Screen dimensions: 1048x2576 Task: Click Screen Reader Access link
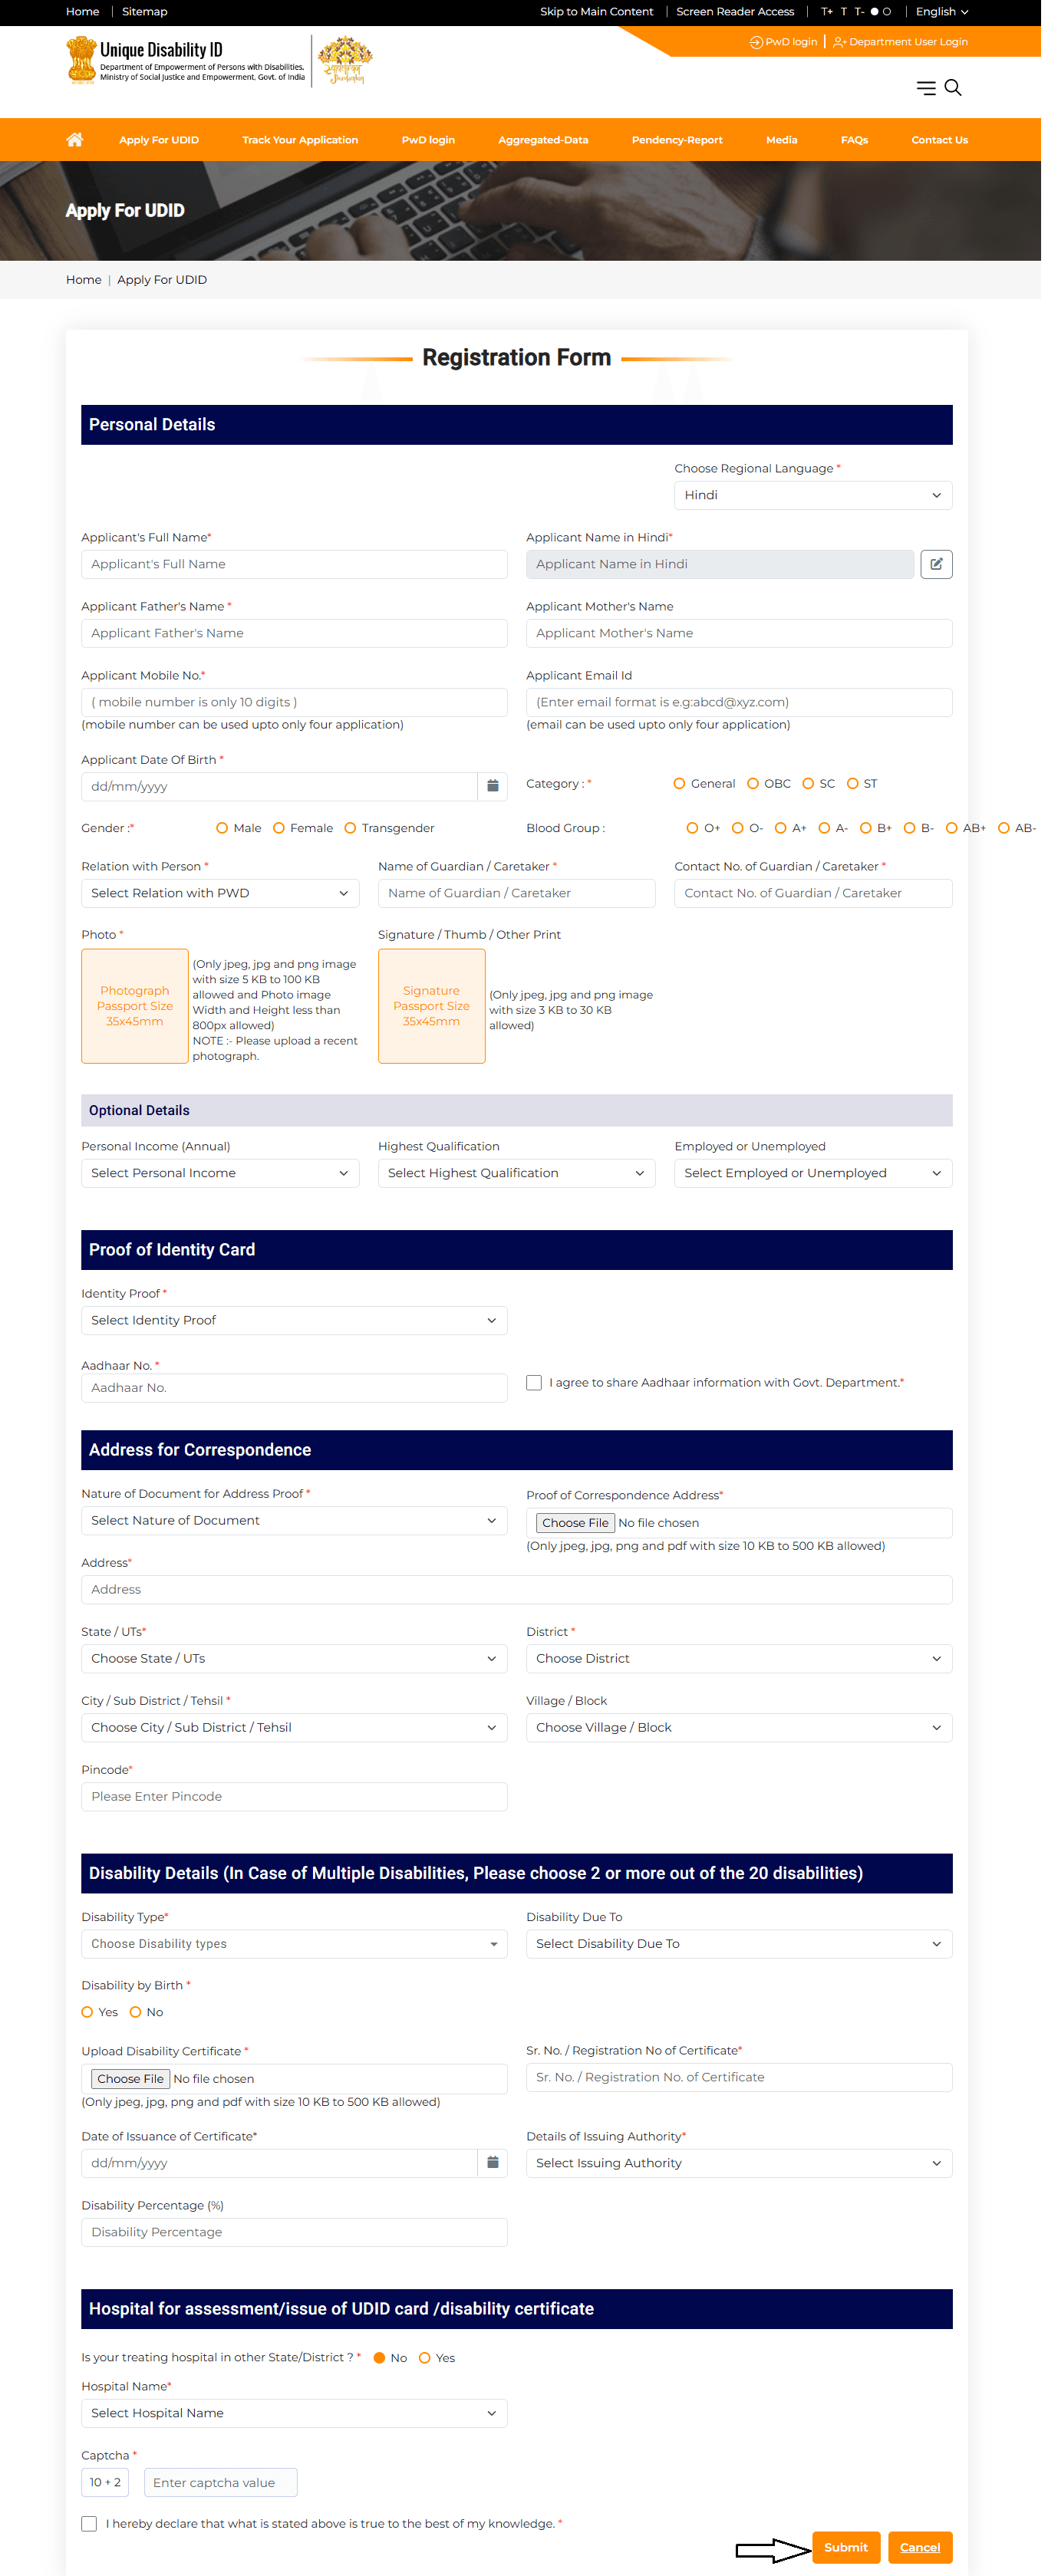pyautogui.click(x=735, y=12)
